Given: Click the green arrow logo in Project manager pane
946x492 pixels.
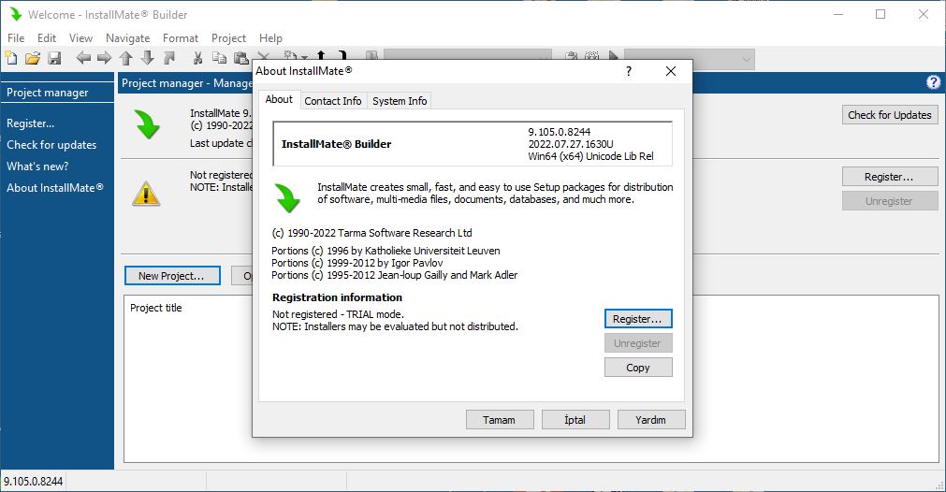Looking at the screenshot, I should 147,124.
